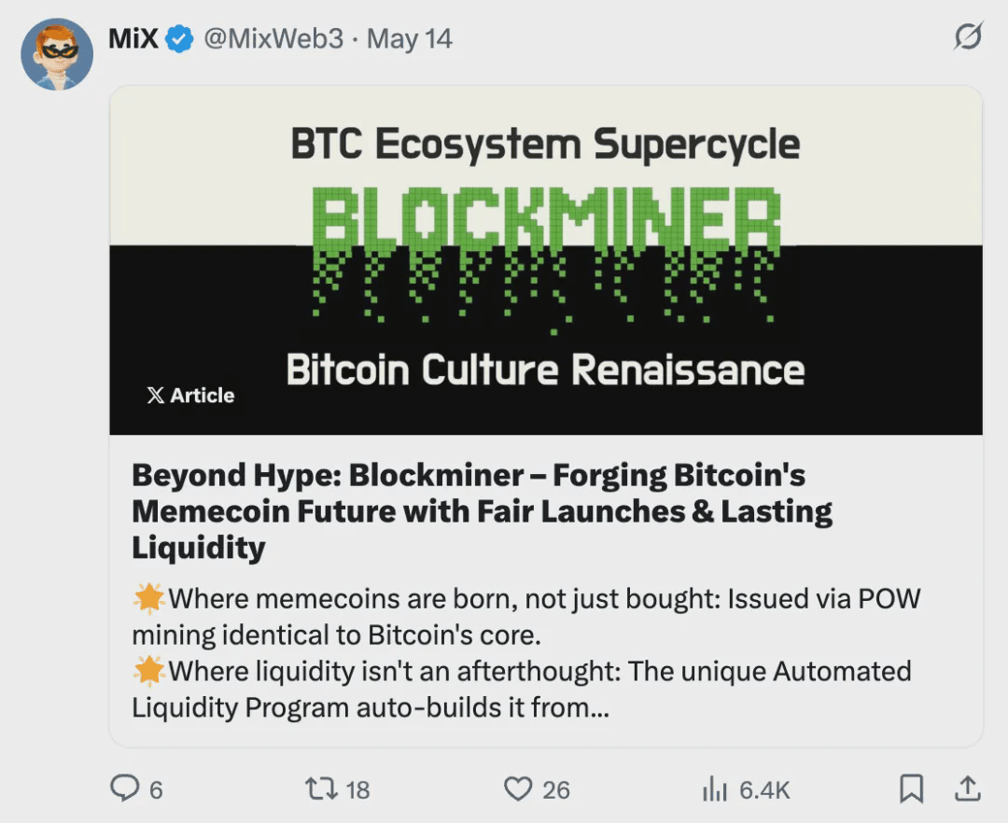Screen dimensions: 1008x823
Task: Click the reply count 6
Action: click(156, 790)
